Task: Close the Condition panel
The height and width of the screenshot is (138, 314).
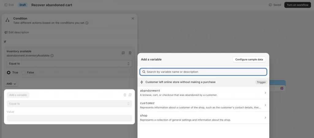Action: click(133, 19)
